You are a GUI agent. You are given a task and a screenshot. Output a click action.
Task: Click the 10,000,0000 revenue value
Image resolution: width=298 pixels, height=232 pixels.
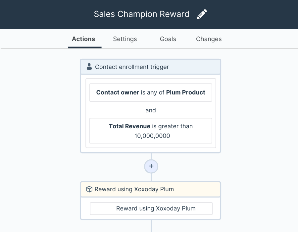coord(152,136)
